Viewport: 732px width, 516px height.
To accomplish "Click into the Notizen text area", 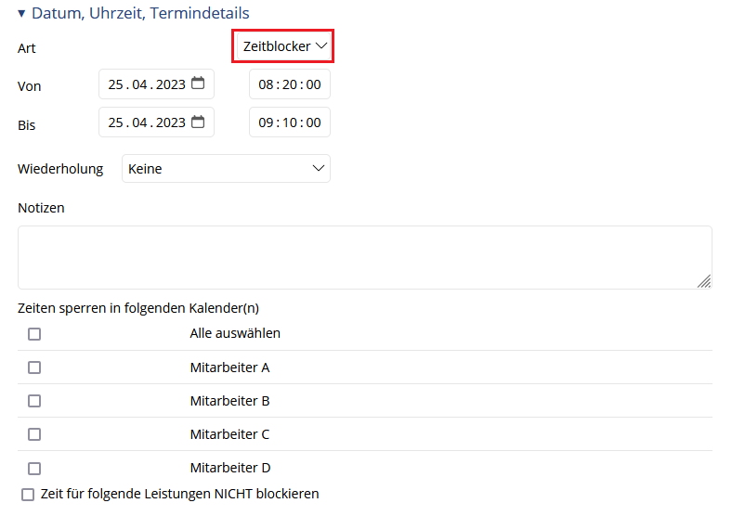I will point(365,257).
